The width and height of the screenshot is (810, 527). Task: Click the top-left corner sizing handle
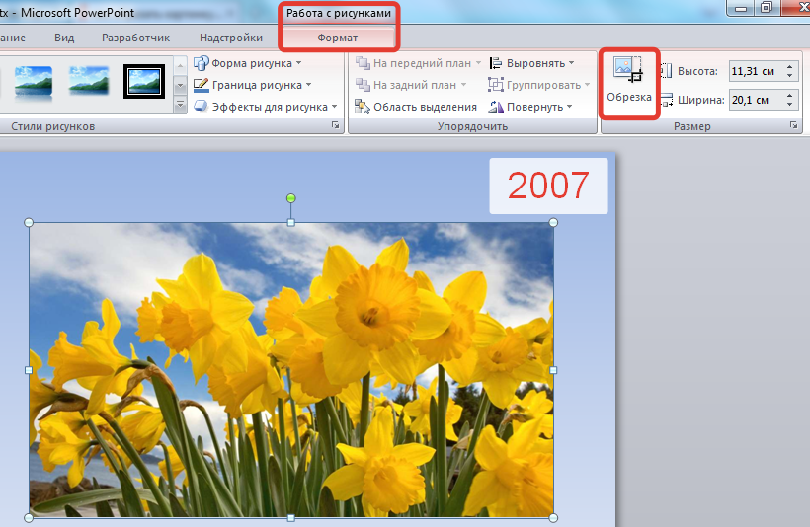pos(29,222)
